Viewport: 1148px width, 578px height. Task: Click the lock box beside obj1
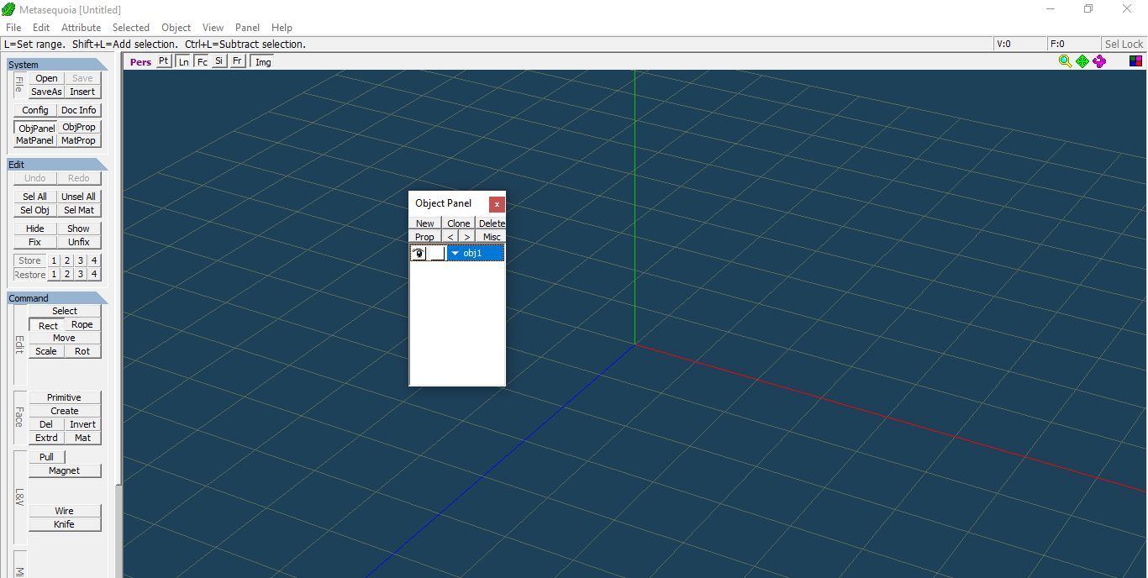[437, 254]
